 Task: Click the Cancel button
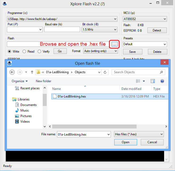tap(152, 142)
